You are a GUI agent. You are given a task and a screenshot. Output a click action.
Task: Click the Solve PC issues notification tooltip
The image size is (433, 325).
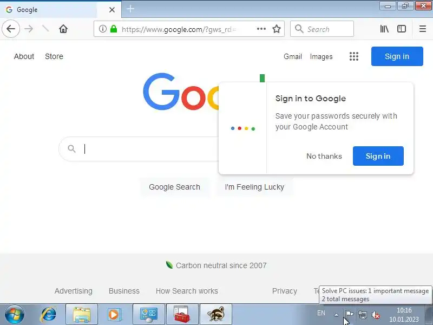375,295
